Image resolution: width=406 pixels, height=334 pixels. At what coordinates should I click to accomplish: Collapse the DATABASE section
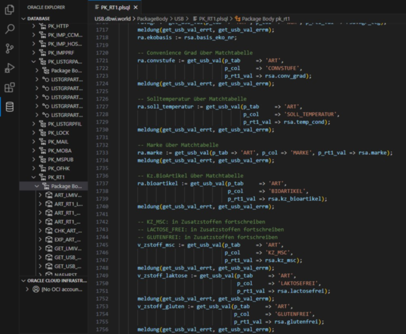click(23, 19)
